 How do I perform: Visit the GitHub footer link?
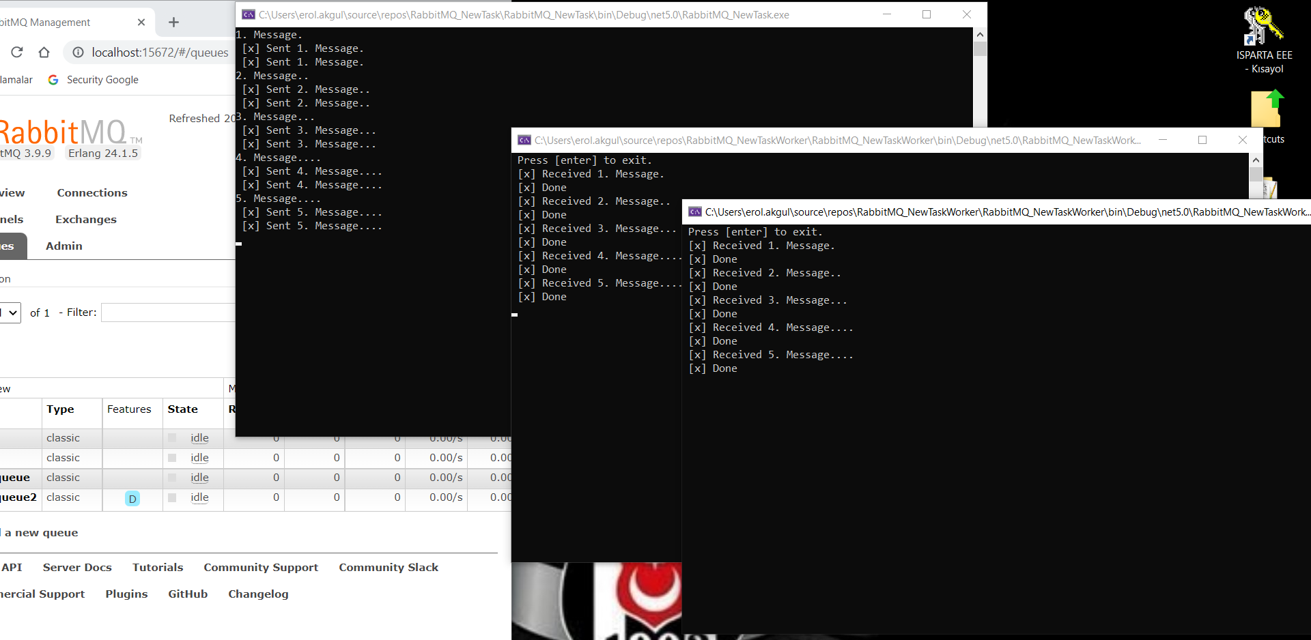click(188, 594)
